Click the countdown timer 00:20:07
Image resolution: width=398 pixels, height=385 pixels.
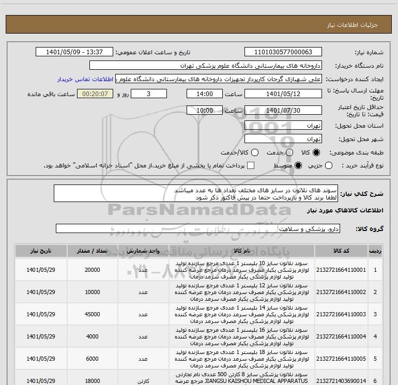95,94
